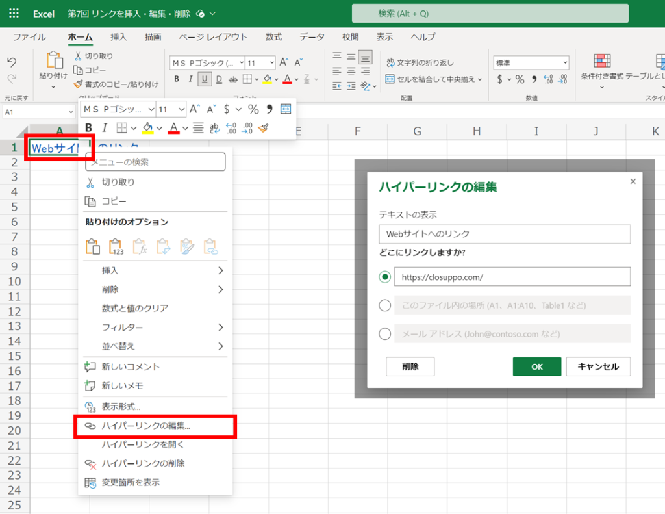The height and width of the screenshot is (514, 665).
Task: Click ribbon 切り取り scissors icon
Action: pyautogui.click(x=78, y=56)
